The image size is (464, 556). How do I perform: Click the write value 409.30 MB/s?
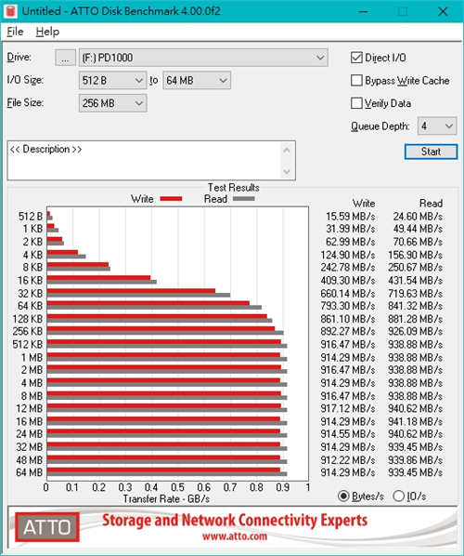pyautogui.click(x=348, y=281)
